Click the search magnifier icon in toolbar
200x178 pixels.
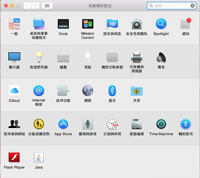pyautogui.click(x=151, y=6)
